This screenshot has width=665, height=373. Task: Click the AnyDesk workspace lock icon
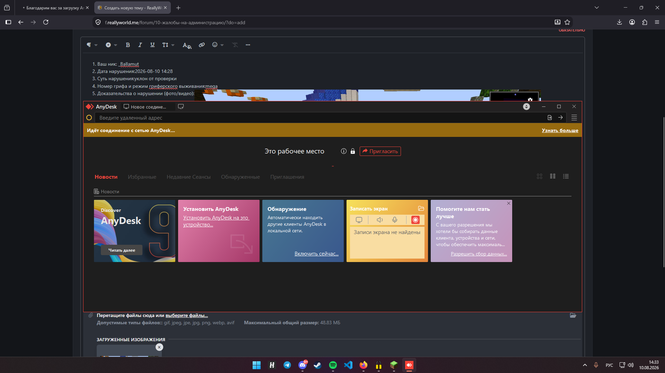point(353,151)
